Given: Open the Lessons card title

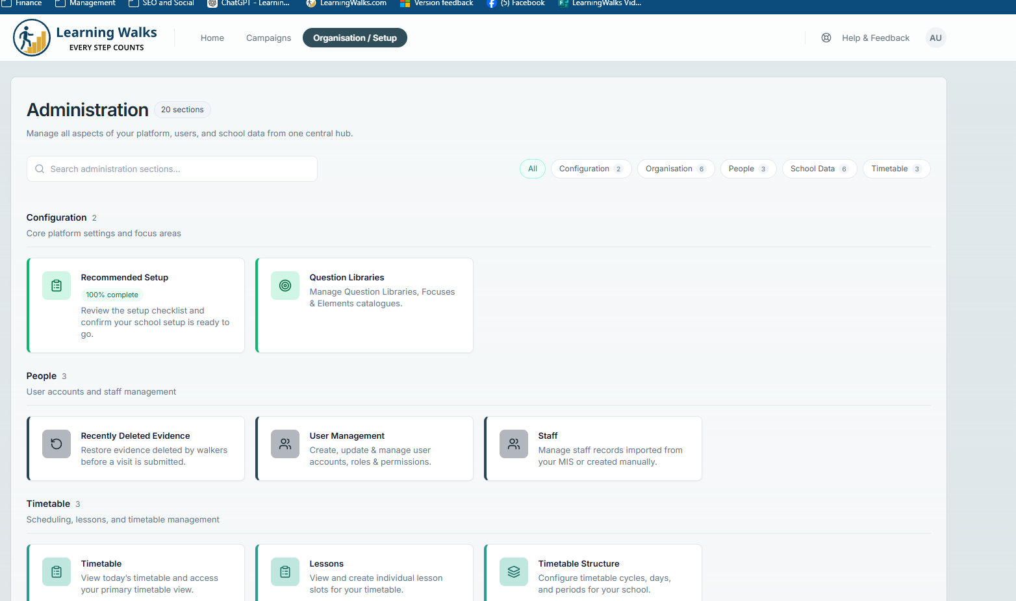Looking at the screenshot, I should (x=327, y=564).
